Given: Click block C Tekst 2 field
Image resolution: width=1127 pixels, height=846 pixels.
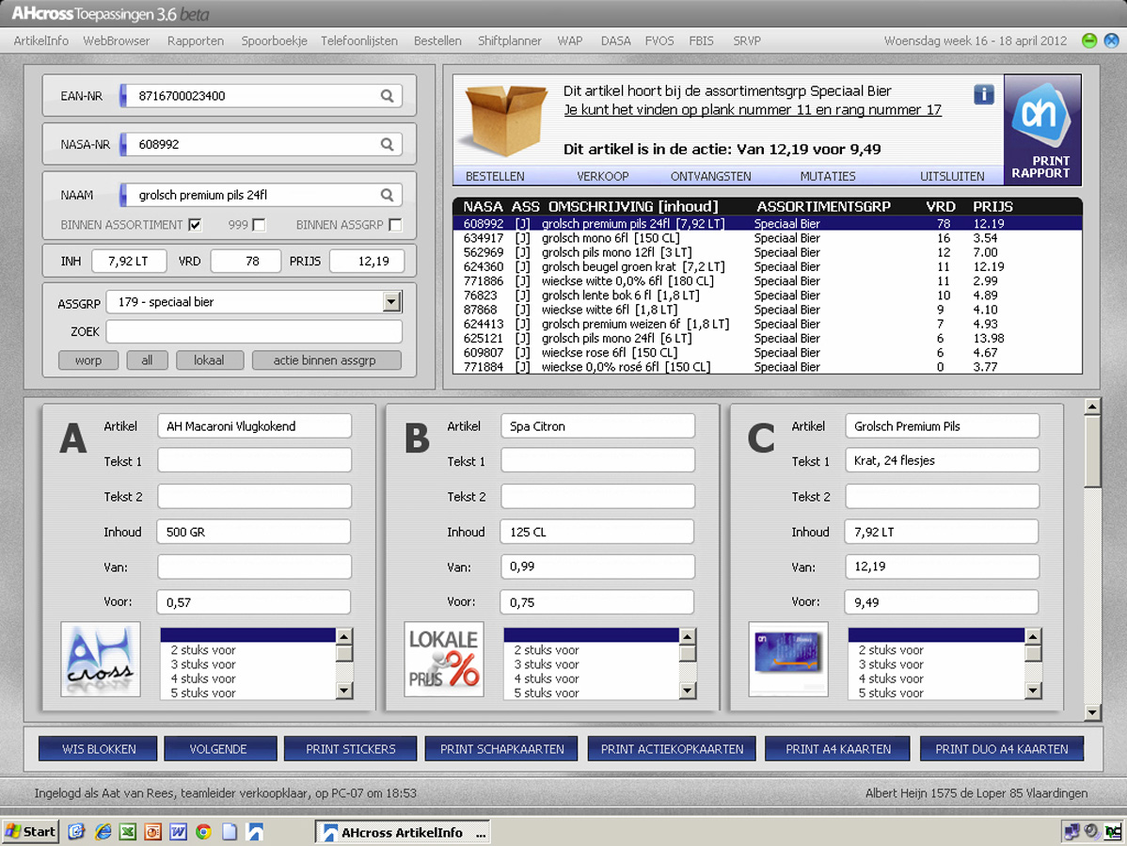Looking at the screenshot, I should coord(943,497).
